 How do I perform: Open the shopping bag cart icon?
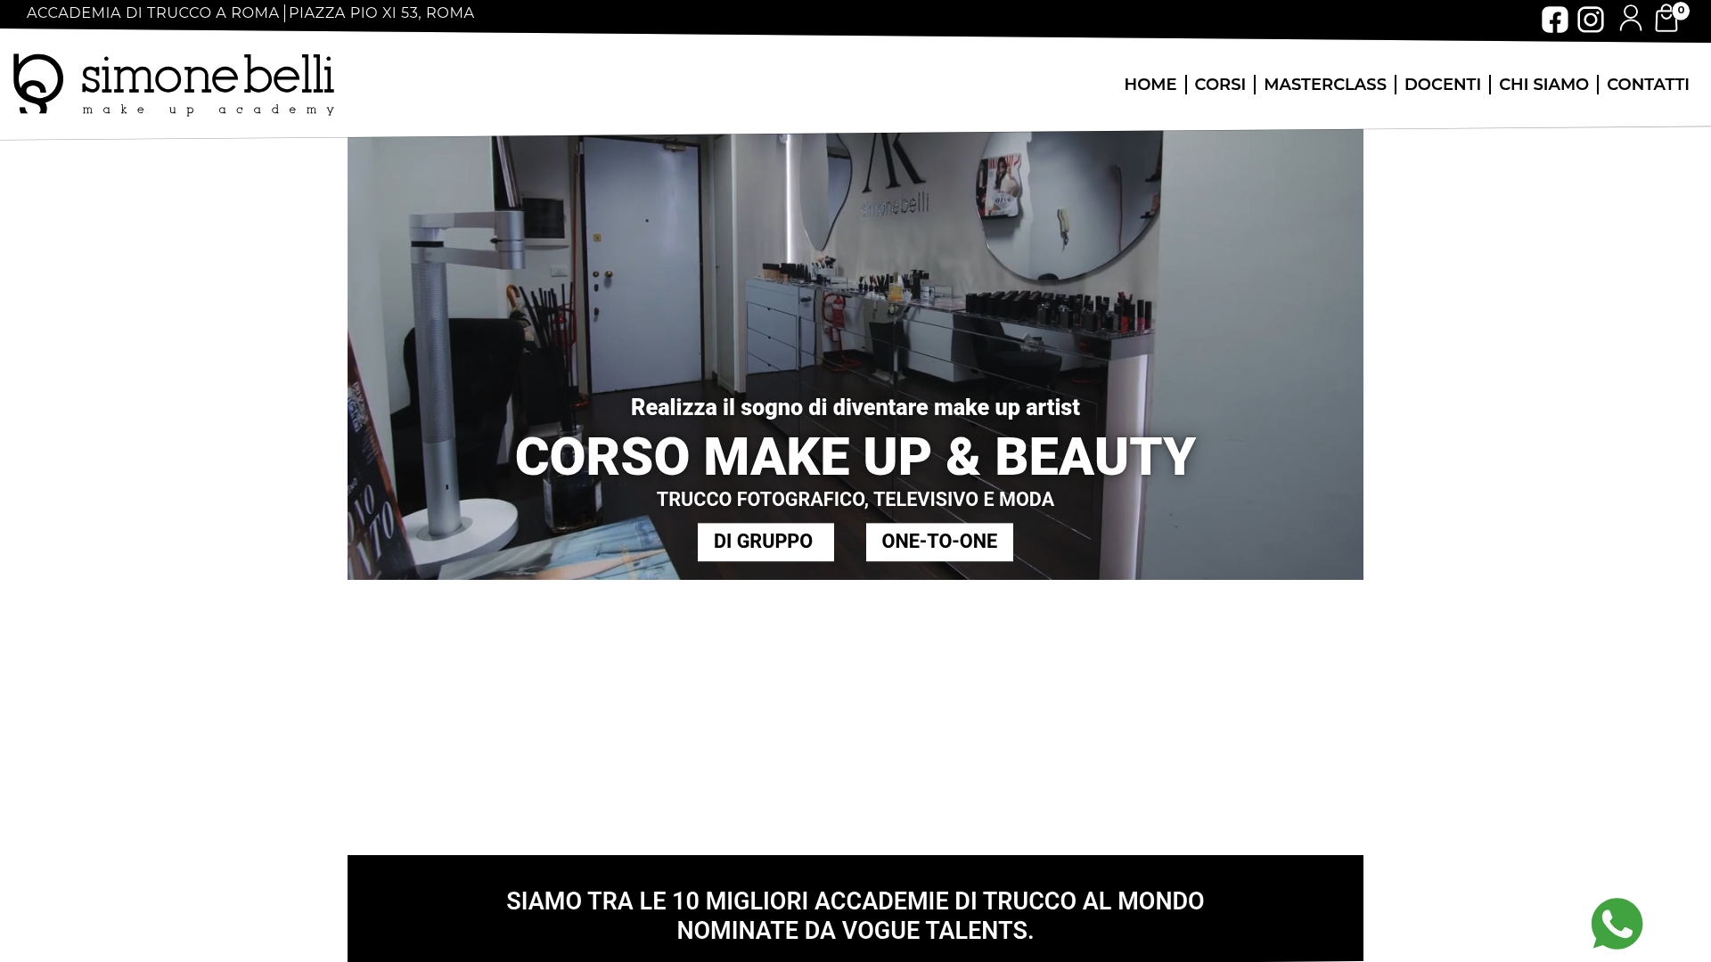pos(1666,20)
